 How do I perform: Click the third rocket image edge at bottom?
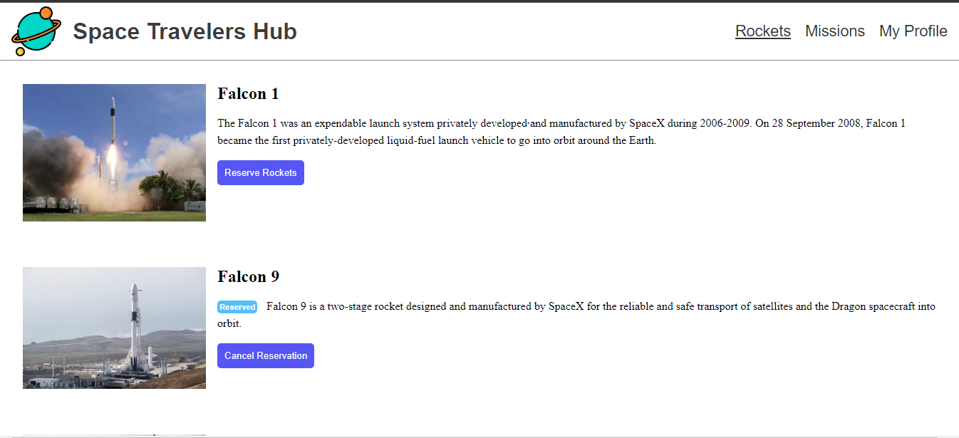114,435
